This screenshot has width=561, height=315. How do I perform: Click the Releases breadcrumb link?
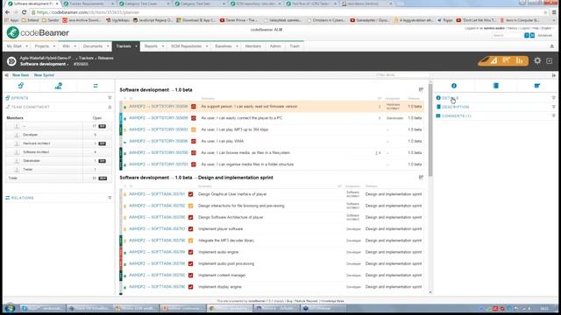(x=105, y=58)
